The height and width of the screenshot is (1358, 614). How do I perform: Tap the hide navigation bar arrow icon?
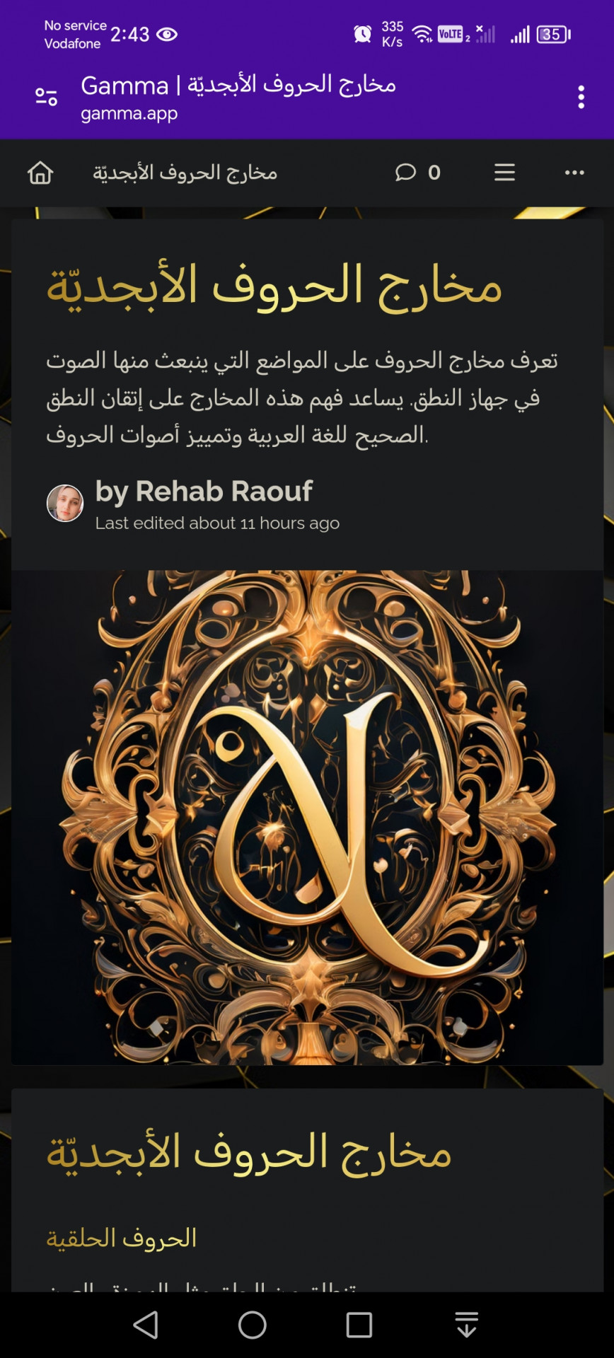466,1325
